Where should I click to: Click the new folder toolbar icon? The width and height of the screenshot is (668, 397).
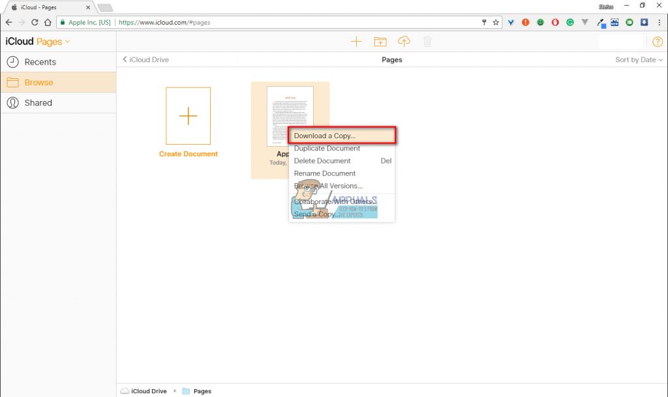[380, 41]
